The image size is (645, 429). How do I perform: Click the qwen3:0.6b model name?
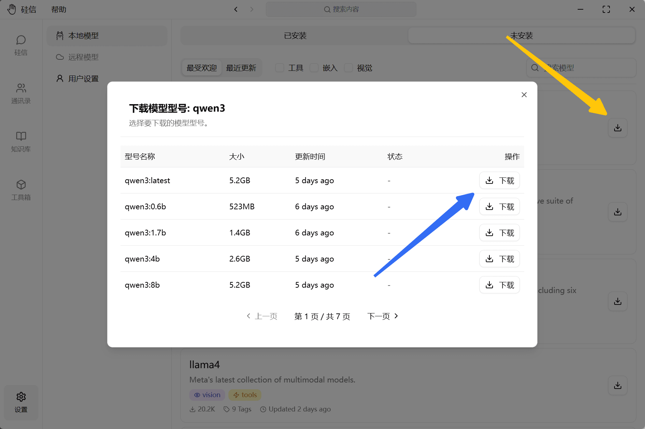[x=145, y=206]
